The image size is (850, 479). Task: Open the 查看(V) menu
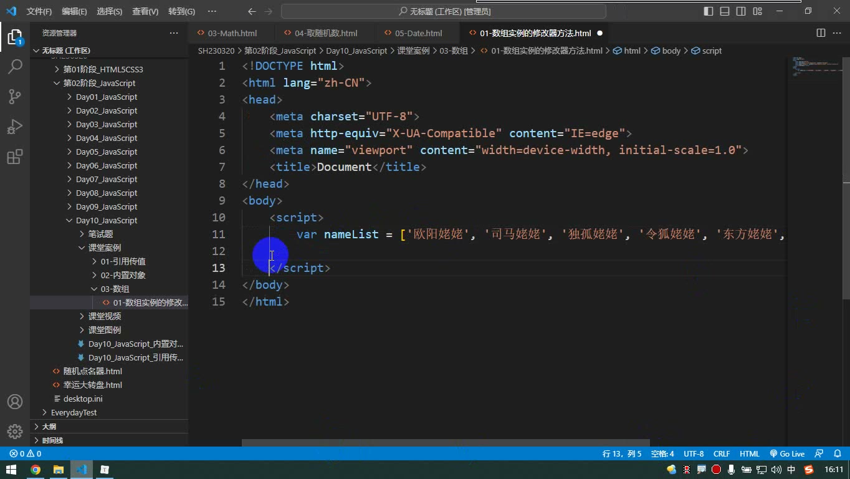point(145,11)
